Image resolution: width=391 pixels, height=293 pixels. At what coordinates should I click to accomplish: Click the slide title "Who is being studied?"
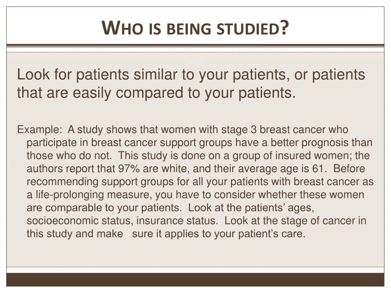(195, 27)
